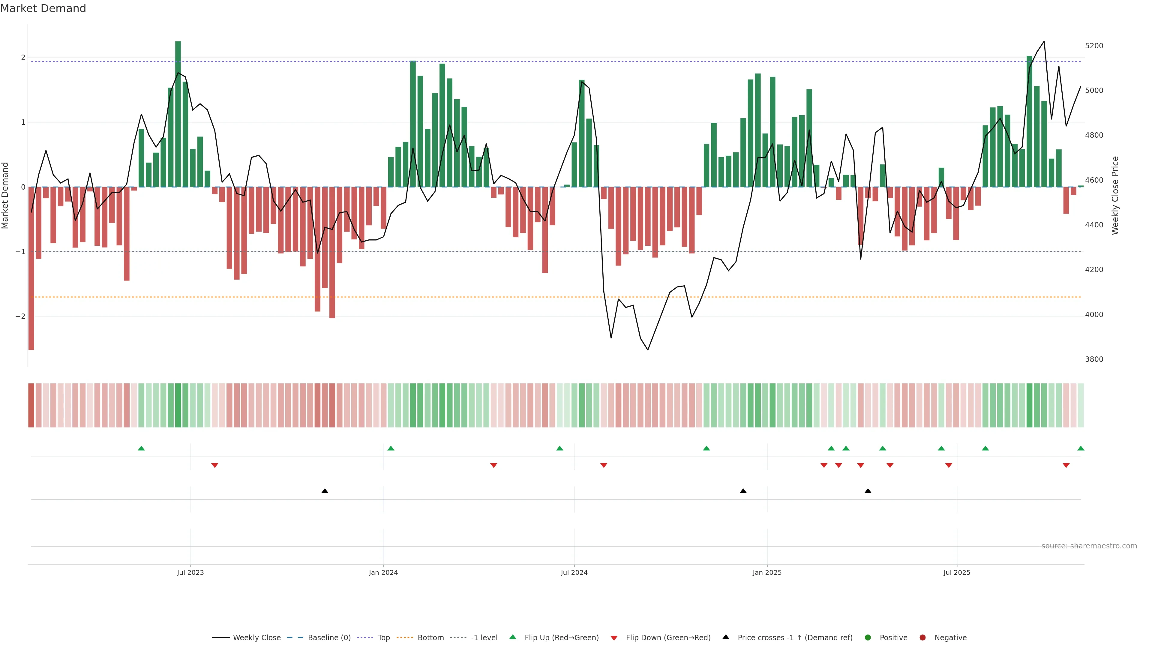Click the black Price crosses -1 legend triangle
Screen dimensions: 1152x648
(x=725, y=637)
